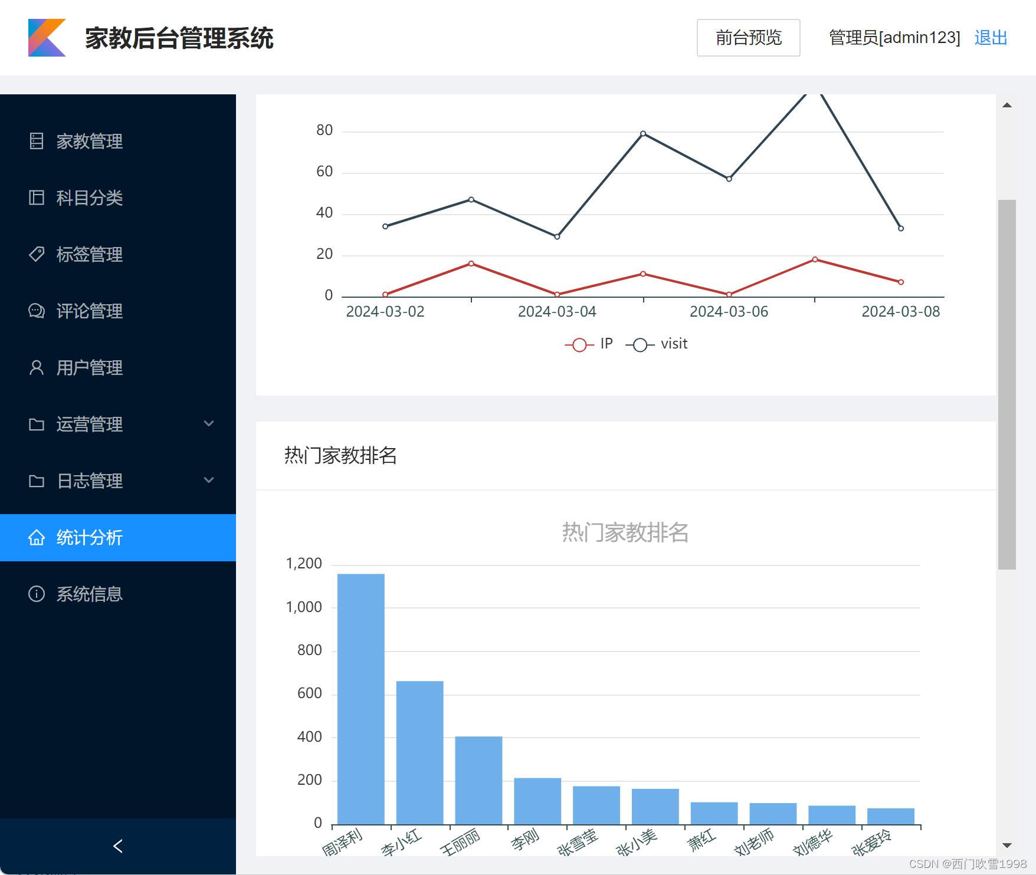Click the 统计分析 home icon
The image size is (1036, 875).
(37, 537)
